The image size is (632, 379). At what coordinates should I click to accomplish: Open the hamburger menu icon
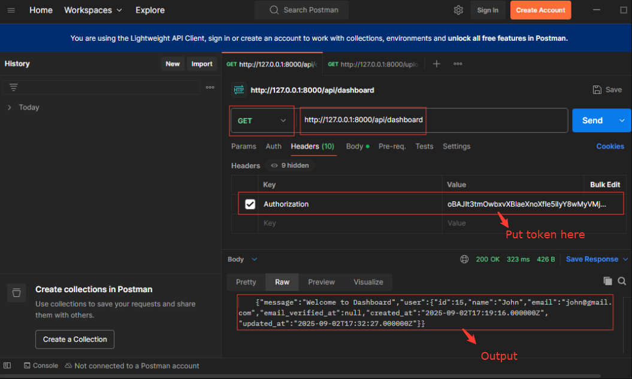pyautogui.click(x=11, y=10)
